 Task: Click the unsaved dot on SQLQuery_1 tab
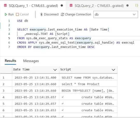click(x=62, y=5)
